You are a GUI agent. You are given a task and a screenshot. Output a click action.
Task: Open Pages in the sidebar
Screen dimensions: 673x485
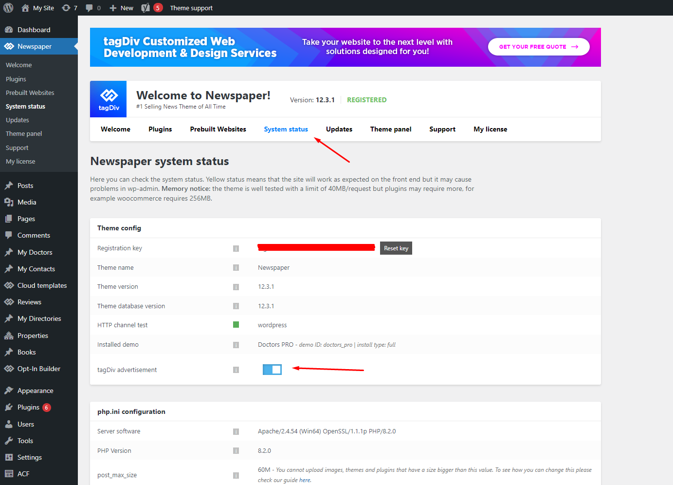(39, 219)
